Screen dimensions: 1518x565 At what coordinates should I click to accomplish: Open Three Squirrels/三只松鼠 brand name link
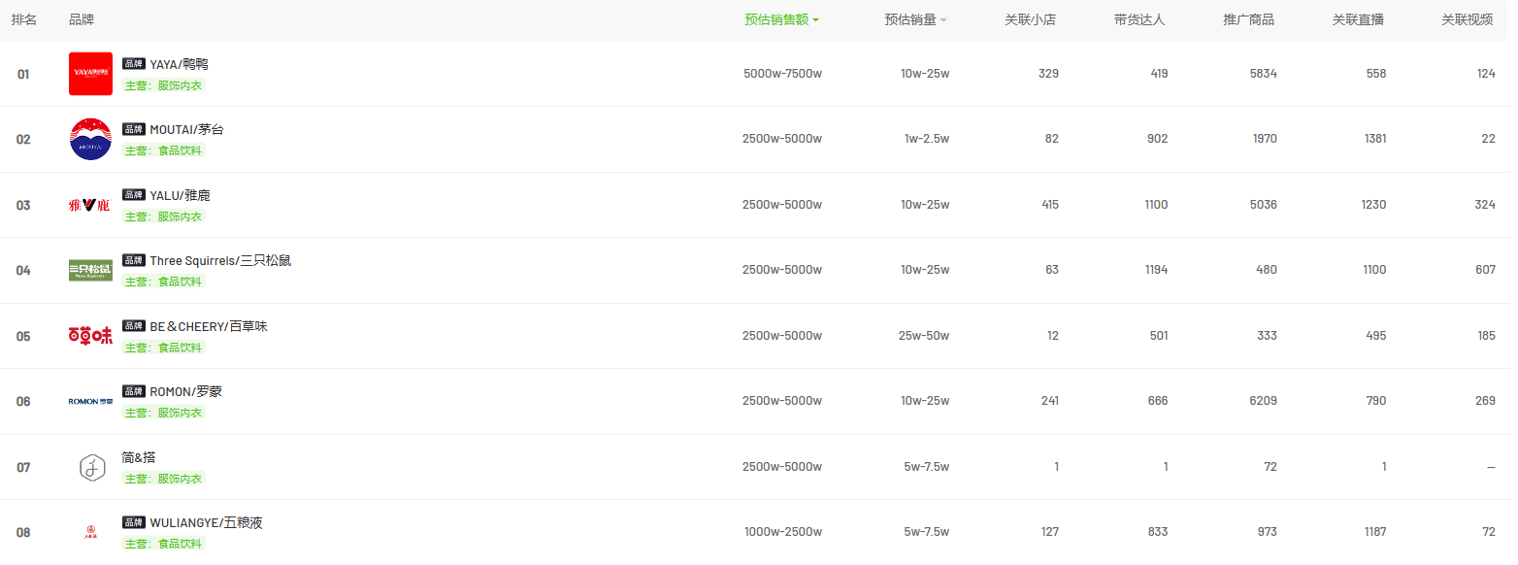tap(220, 260)
